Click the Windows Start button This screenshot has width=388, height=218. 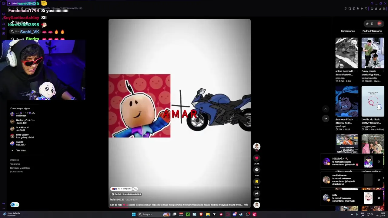pos(134,214)
